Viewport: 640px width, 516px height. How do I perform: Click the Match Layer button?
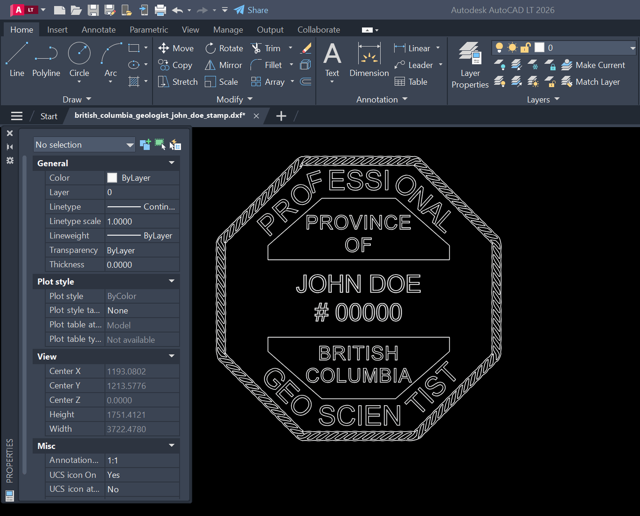point(591,81)
